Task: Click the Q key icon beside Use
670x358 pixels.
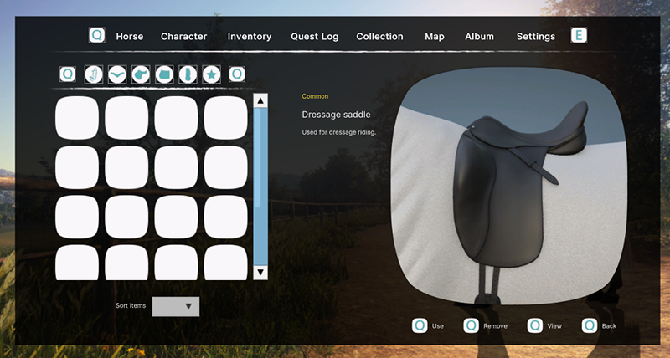Action: pos(420,325)
